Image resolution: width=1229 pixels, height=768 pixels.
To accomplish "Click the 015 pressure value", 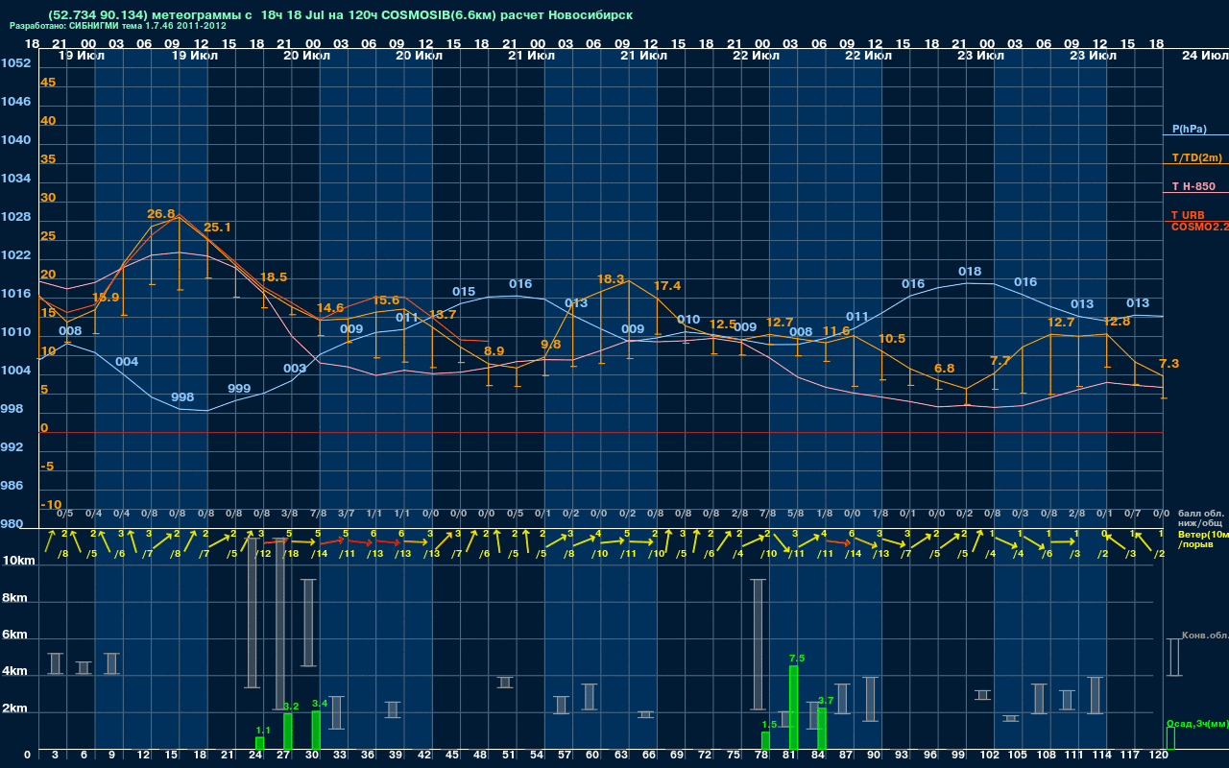I will [x=464, y=292].
